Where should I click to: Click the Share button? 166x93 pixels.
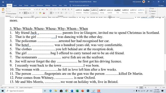[161, 5]
